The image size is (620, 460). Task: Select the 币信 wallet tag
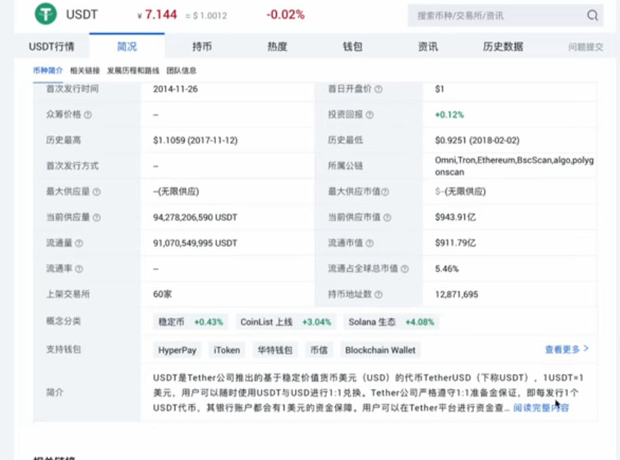tap(319, 350)
